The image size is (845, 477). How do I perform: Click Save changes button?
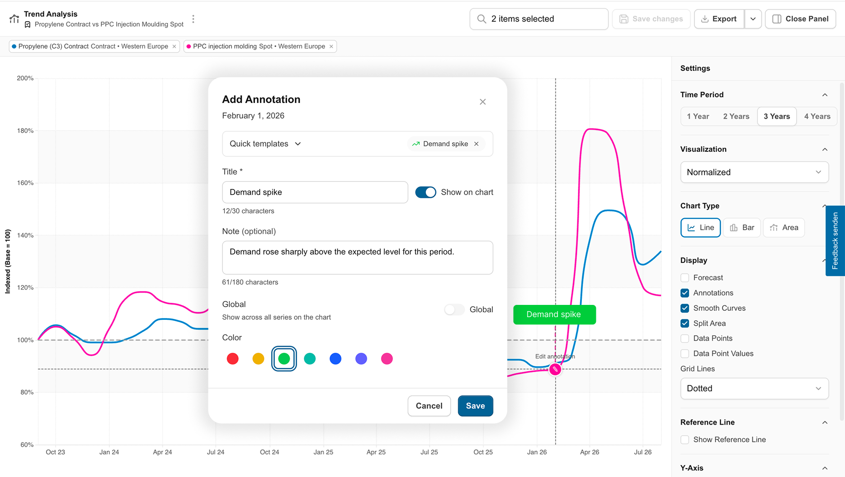click(651, 19)
